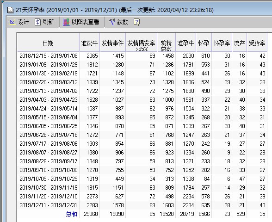Select date row 2019/06/26 - 2019/07/16
272x222 pixels.
[x=49, y=135]
